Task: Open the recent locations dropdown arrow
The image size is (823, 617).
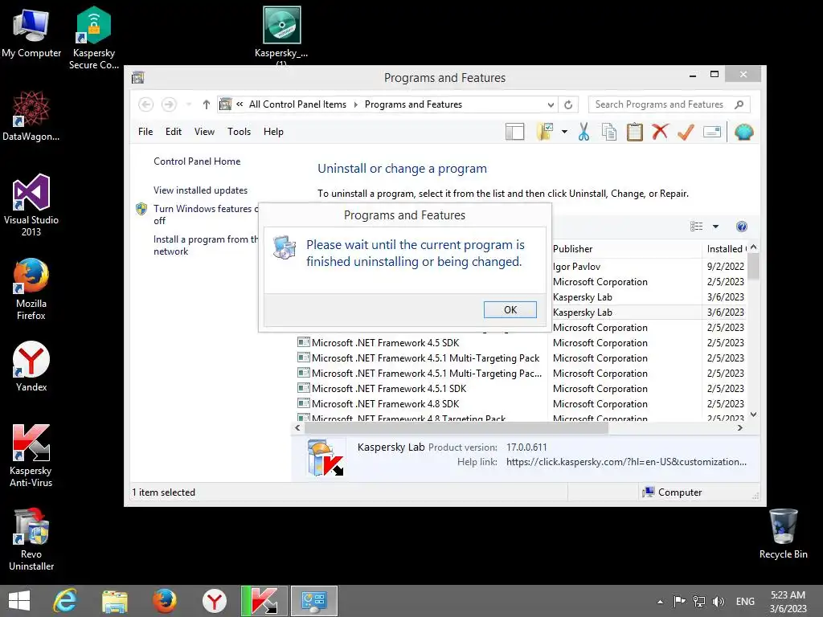Action: click(x=188, y=104)
